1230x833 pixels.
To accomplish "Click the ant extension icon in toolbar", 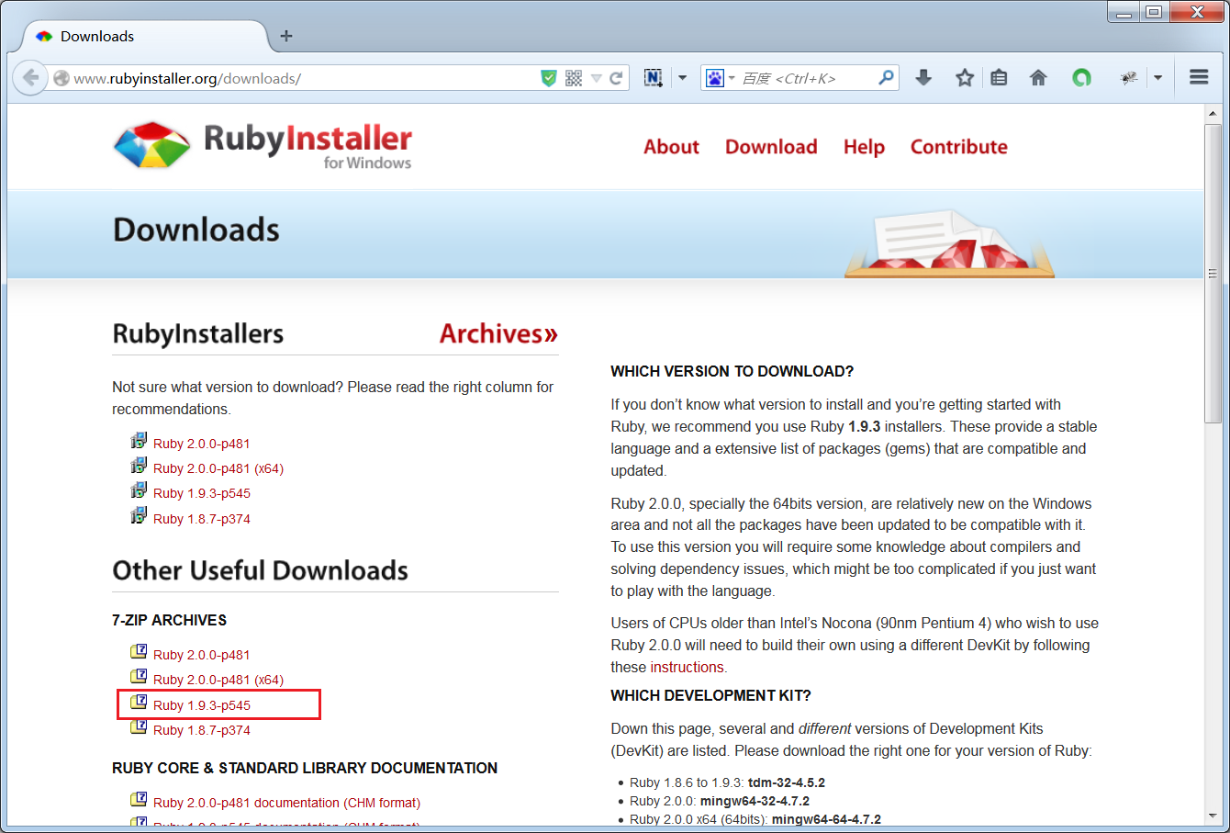I will pyautogui.click(x=1129, y=78).
